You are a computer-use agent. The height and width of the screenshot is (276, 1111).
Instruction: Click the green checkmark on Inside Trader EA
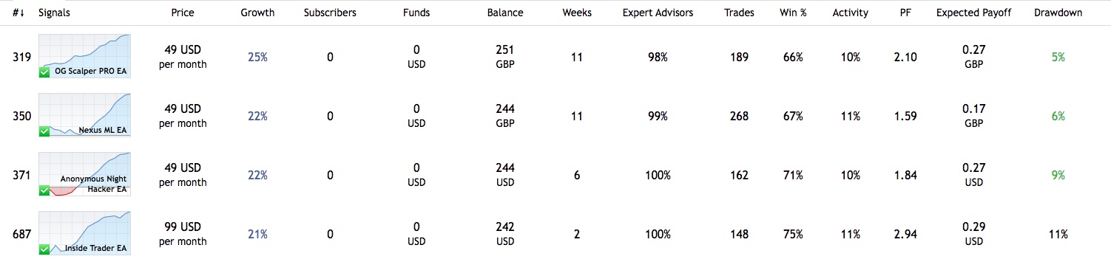(x=44, y=249)
